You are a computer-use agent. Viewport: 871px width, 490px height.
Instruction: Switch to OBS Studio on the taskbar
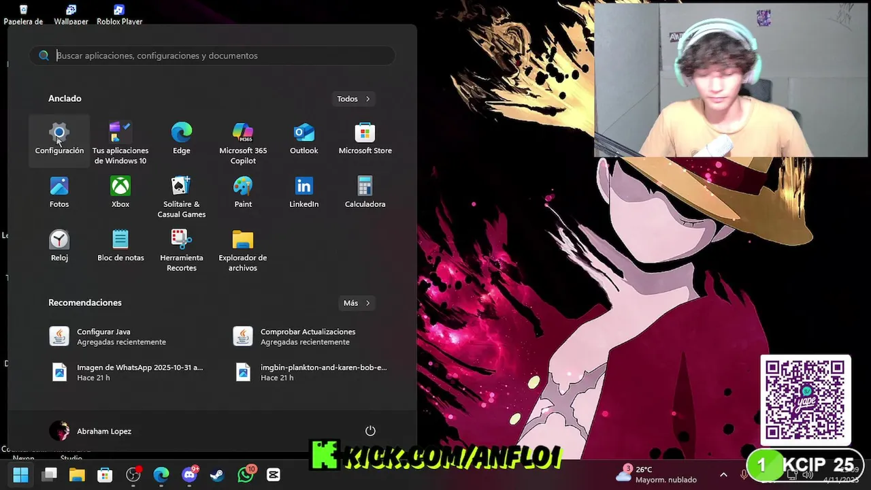(133, 475)
